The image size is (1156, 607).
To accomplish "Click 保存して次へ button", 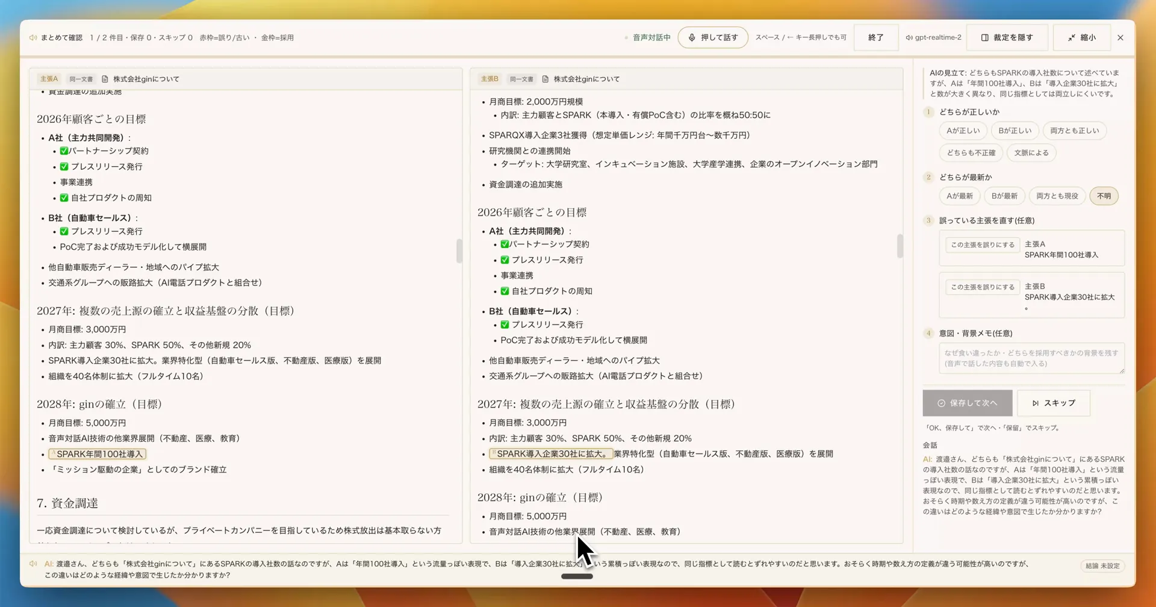I will click(x=967, y=403).
